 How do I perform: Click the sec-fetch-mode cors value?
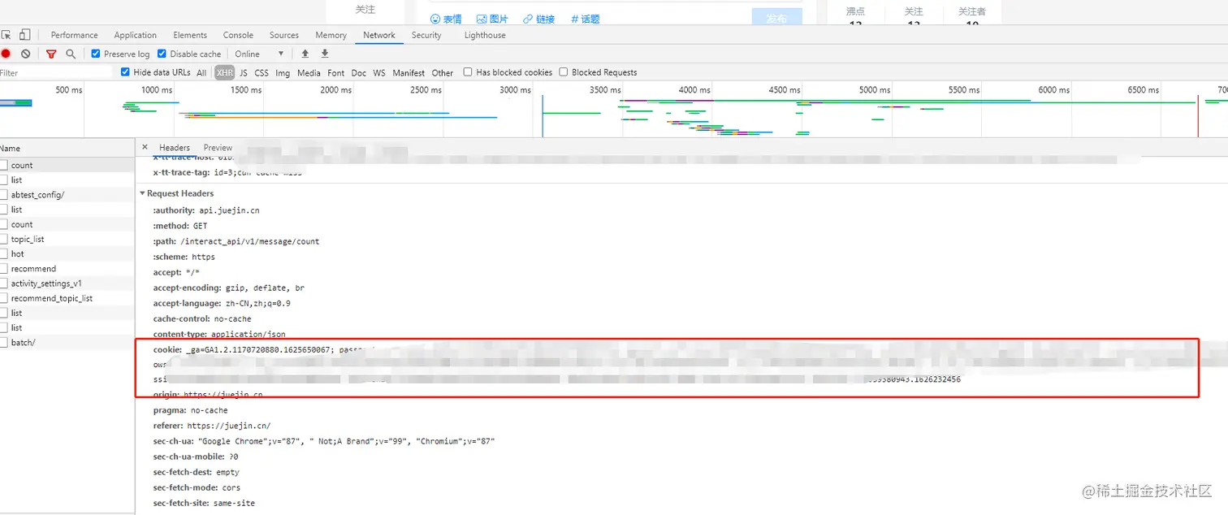pyautogui.click(x=231, y=487)
